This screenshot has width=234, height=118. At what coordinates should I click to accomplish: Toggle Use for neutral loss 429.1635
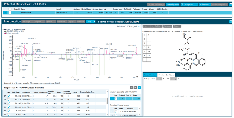(116, 111)
